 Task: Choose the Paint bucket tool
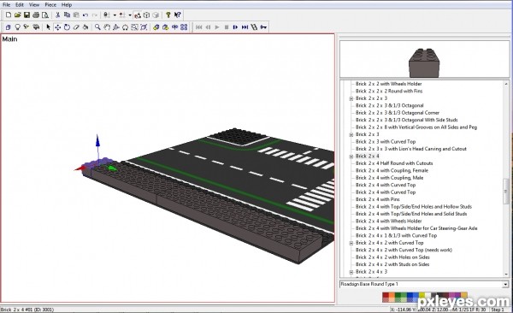pyautogui.click(x=85, y=27)
